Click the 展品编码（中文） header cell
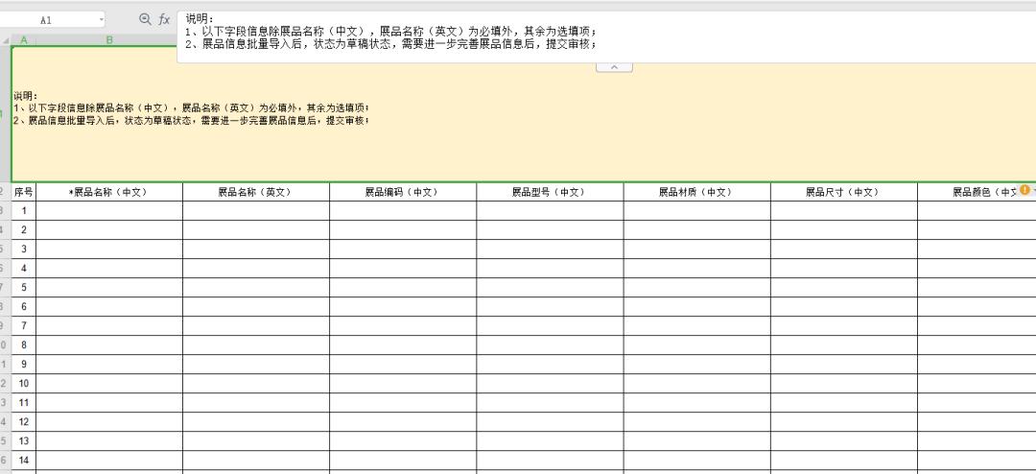 click(x=403, y=192)
